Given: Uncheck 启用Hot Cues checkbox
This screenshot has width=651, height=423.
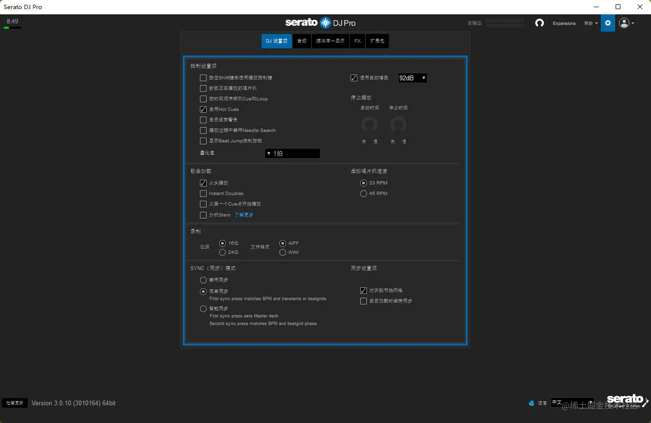Looking at the screenshot, I should 203,109.
